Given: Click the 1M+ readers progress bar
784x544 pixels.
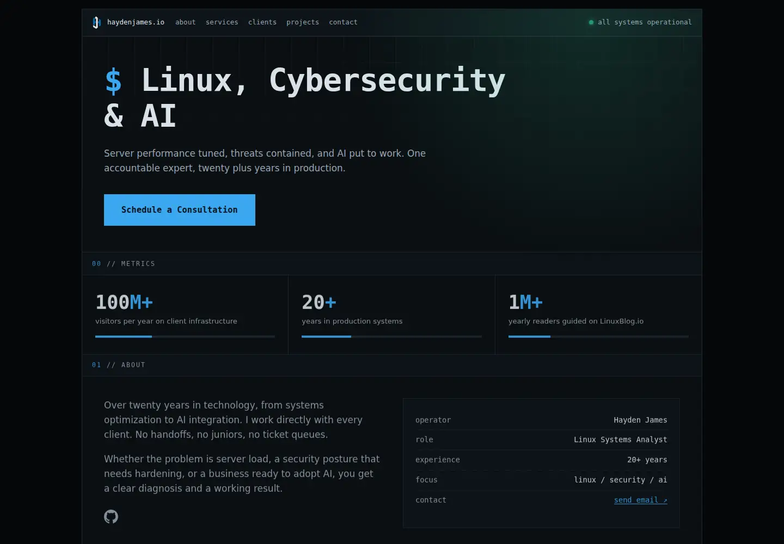Looking at the screenshot, I should pos(598,337).
